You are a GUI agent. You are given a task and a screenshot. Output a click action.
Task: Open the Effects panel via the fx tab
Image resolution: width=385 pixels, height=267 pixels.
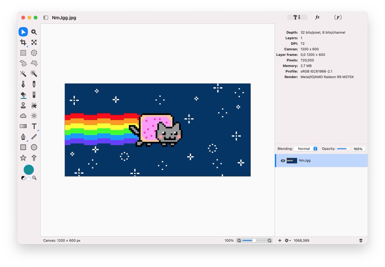pos(317,17)
